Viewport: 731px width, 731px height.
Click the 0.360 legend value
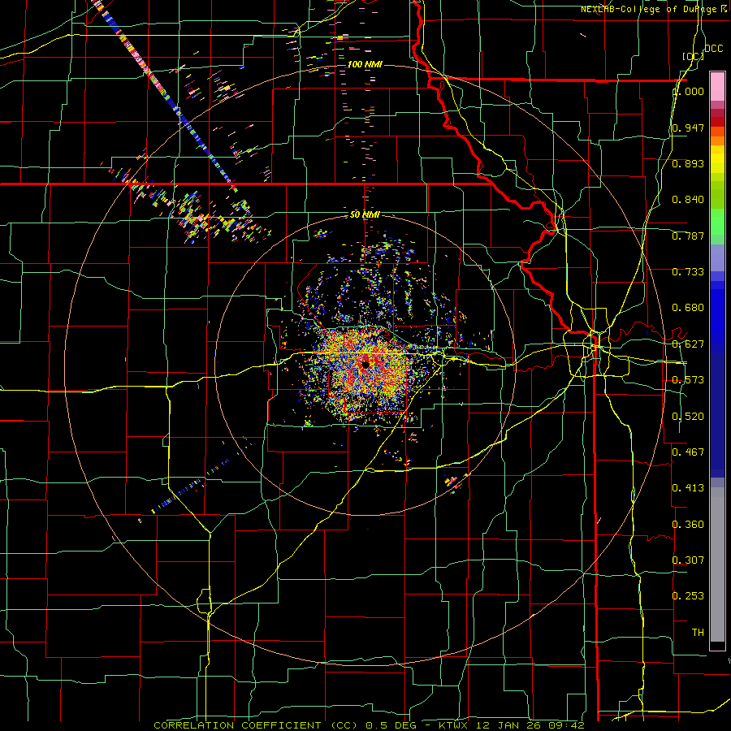tap(688, 525)
